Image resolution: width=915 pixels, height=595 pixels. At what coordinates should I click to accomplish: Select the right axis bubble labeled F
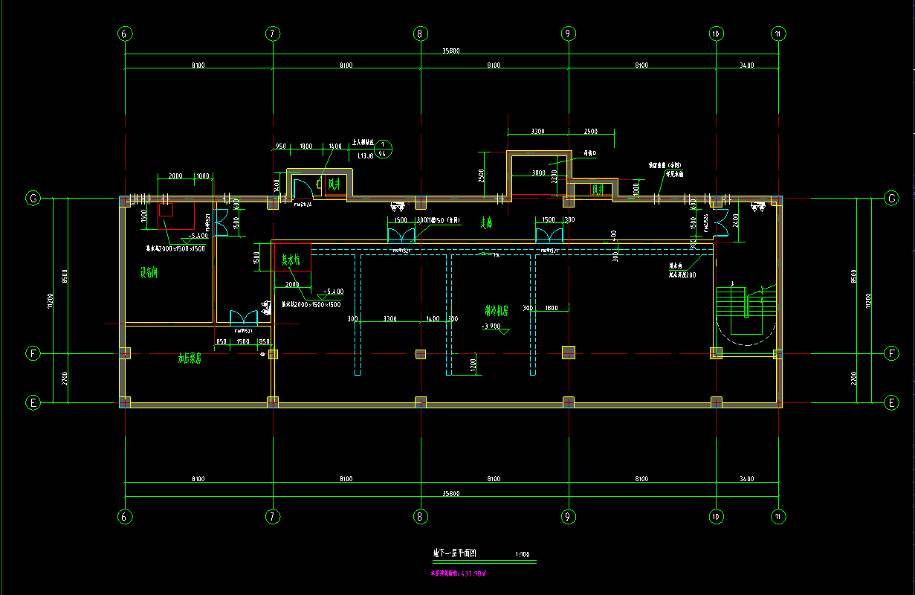891,353
